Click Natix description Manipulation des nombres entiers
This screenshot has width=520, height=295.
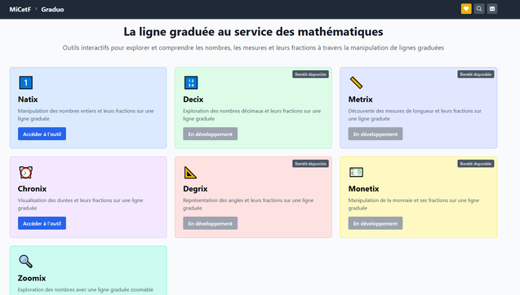(86, 115)
